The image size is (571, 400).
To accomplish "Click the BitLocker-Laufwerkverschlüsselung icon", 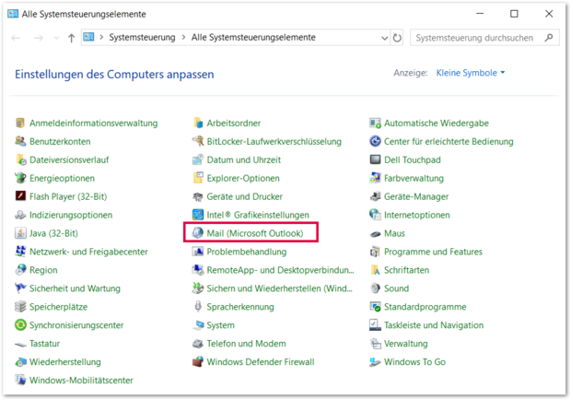I will pyautogui.click(x=198, y=141).
